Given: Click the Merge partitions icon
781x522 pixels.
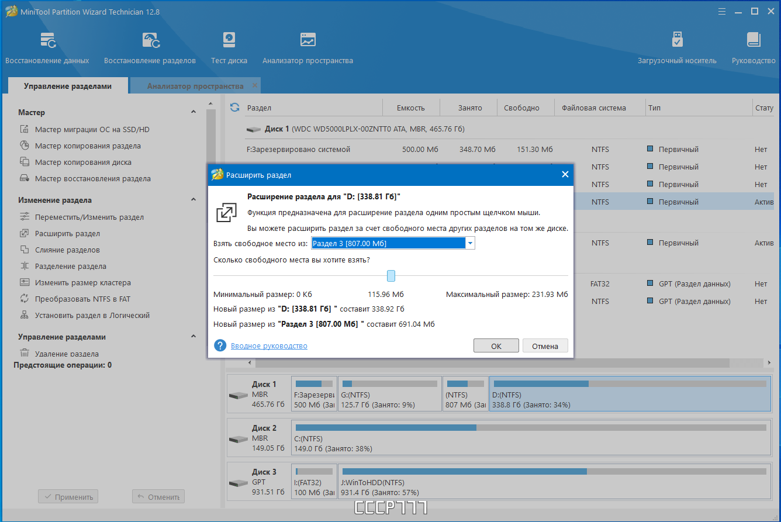Looking at the screenshot, I should click(x=25, y=250).
